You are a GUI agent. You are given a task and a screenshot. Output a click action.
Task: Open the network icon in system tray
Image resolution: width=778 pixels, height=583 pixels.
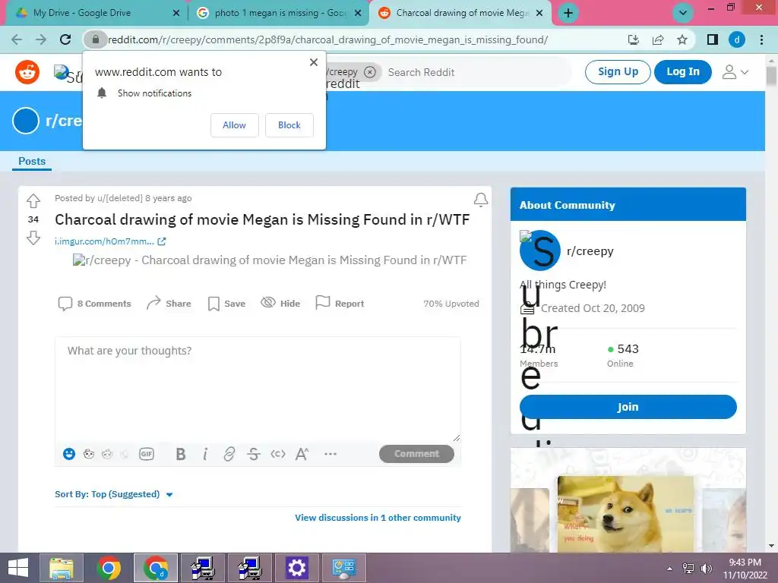click(x=688, y=569)
